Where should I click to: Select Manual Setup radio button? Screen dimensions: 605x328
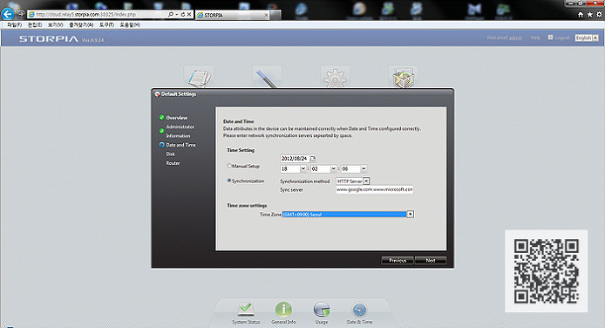tap(229, 166)
